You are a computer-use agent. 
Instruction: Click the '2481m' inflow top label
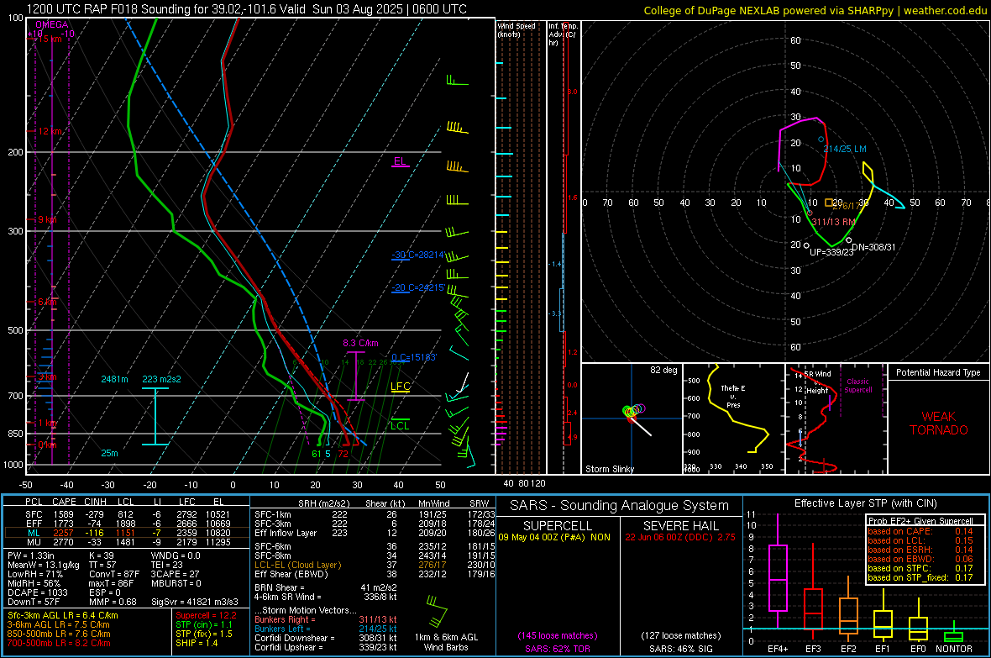point(114,379)
